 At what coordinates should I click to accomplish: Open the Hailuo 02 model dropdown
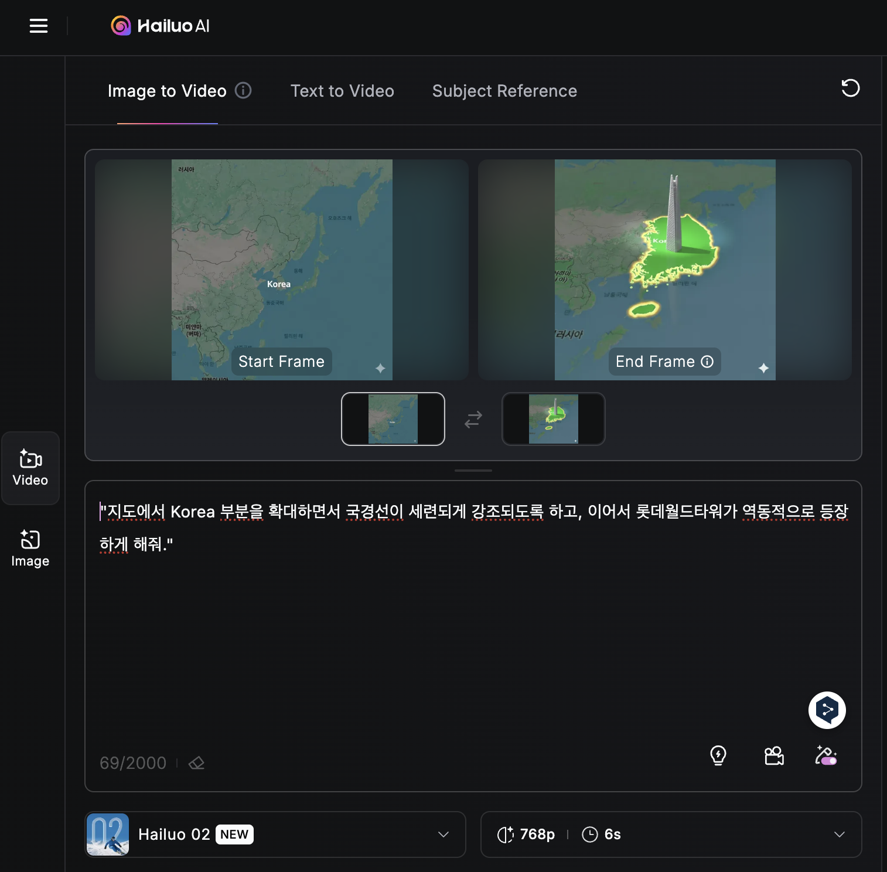click(x=443, y=834)
